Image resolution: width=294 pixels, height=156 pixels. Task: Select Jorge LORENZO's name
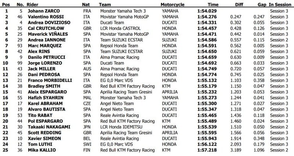tap(44, 63)
